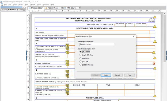Click warning icon beside partner or stockholder address row
The image size is (167, 101).
(154, 52)
